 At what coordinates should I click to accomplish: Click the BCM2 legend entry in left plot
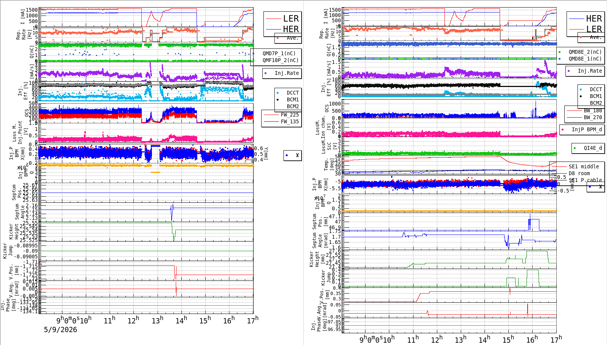[x=293, y=106]
